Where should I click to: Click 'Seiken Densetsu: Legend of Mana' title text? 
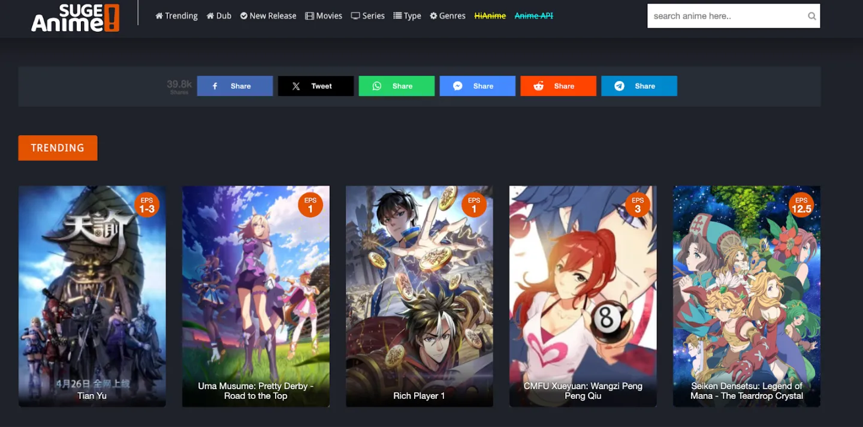click(747, 391)
